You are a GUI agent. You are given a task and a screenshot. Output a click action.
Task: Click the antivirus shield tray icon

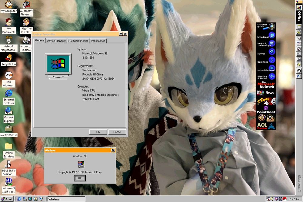tap(276, 199)
